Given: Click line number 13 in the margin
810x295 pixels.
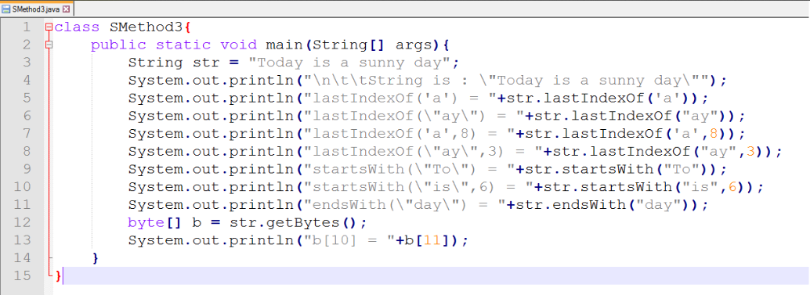Looking at the screenshot, I should pyautogui.click(x=22, y=240).
